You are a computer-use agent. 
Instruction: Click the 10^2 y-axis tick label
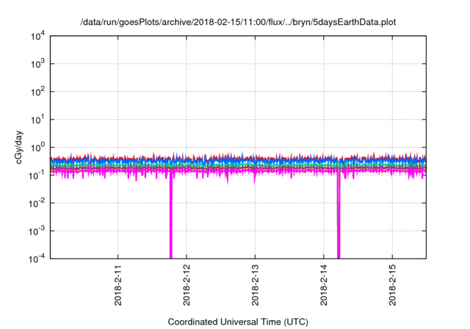pyautogui.click(x=37, y=92)
